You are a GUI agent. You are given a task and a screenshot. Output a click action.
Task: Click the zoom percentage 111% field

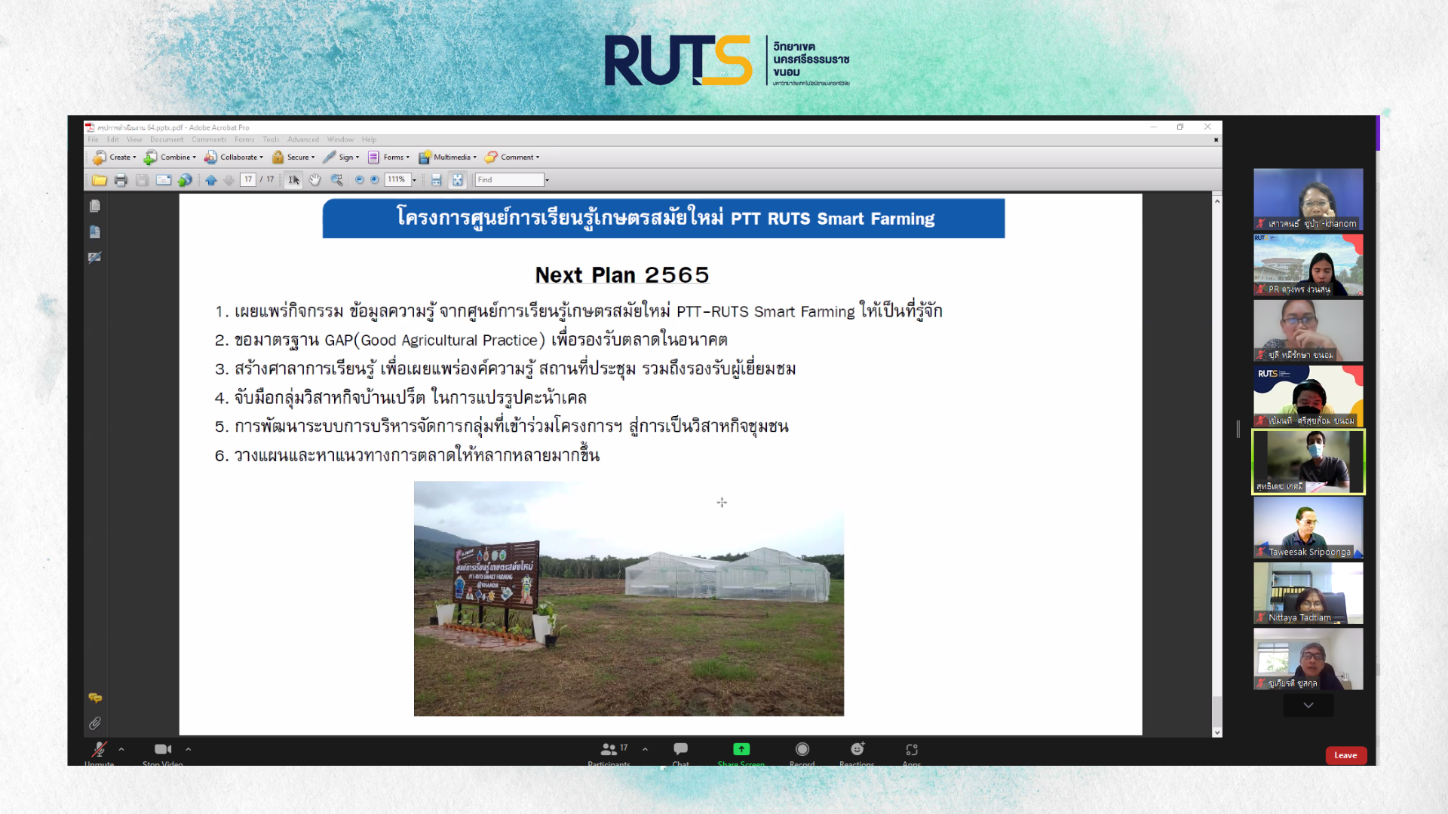pyautogui.click(x=397, y=179)
